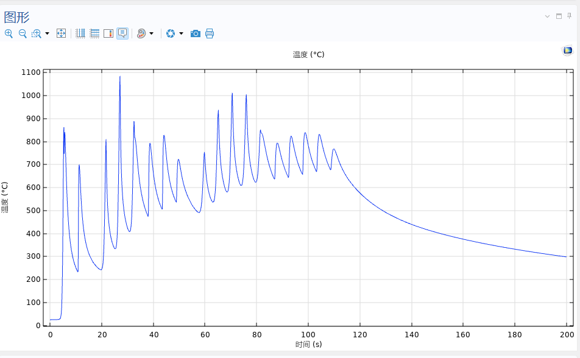Click the Zoom In magnifier icon
580x358 pixels.
pos(9,33)
